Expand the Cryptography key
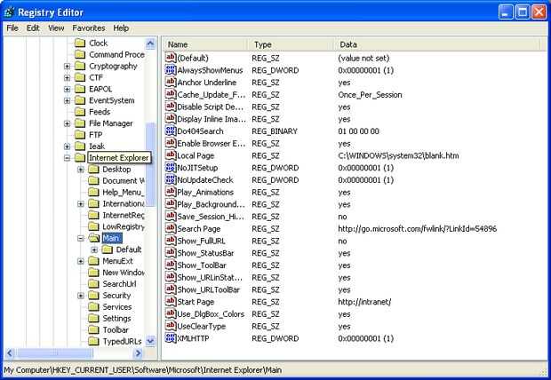This screenshot has height=380, width=551. click(x=68, y=67)
